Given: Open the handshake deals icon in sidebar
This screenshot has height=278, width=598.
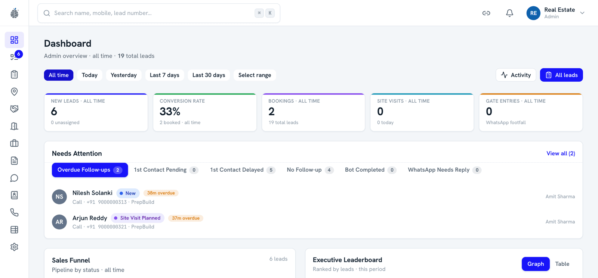Looking at the screenshot, I should pos(14,109).
